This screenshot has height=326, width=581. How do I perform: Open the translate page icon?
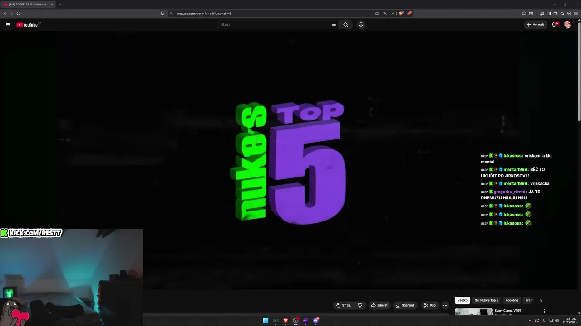pyautogui.click(x=385, y=14)
